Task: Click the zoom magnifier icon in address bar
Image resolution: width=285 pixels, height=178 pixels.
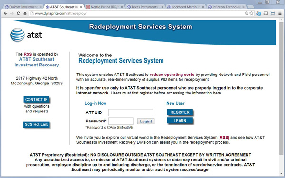Action: [246, 13]
